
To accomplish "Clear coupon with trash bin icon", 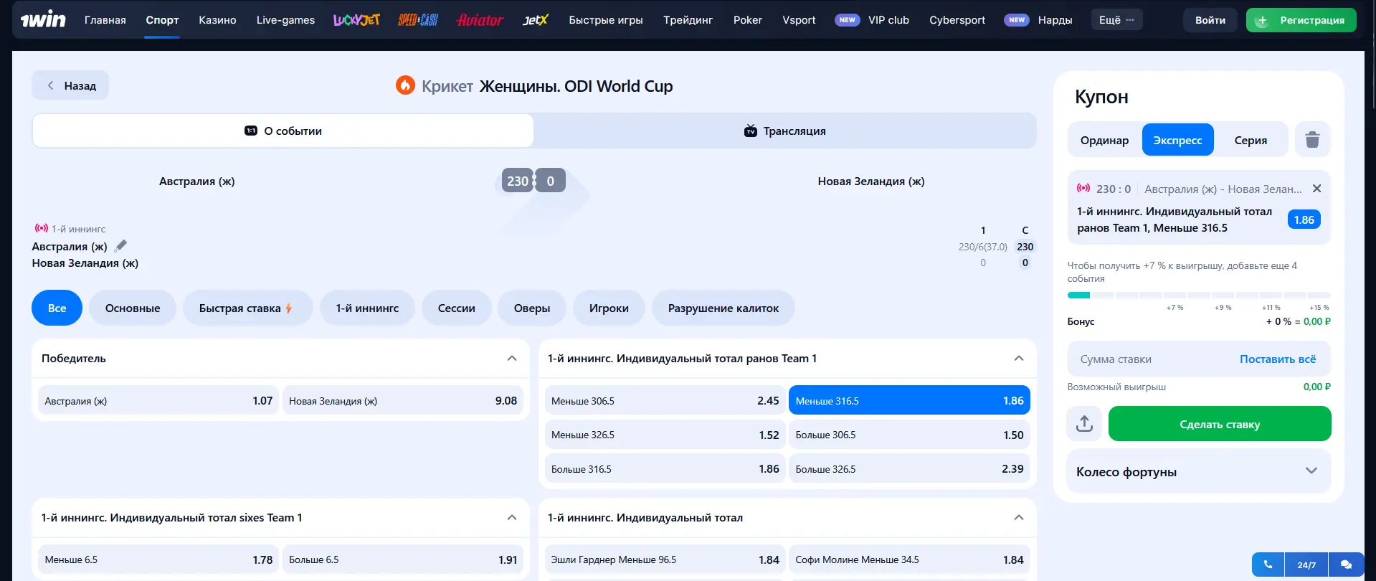I will [x=1312, y=140].
